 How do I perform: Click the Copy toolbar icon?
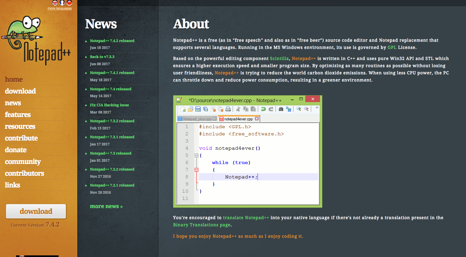pos(245,109)
